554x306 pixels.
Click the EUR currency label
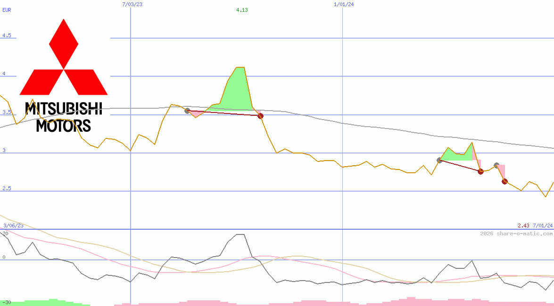[7, 10]
